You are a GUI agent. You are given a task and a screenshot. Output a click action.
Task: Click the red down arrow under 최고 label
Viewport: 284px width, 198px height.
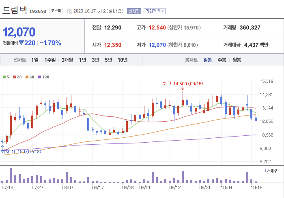183,88
